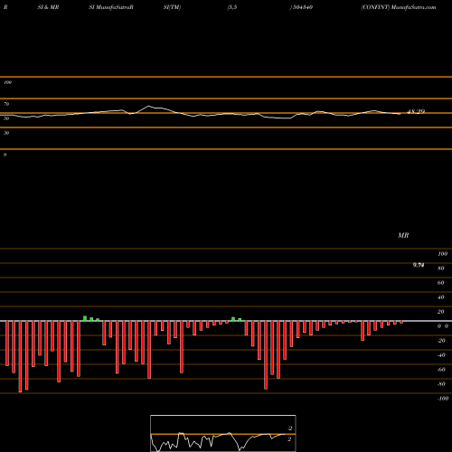
Task: Select the (CONFINT) MunafaSutra.com header text
Action: (x=399, y=7)
